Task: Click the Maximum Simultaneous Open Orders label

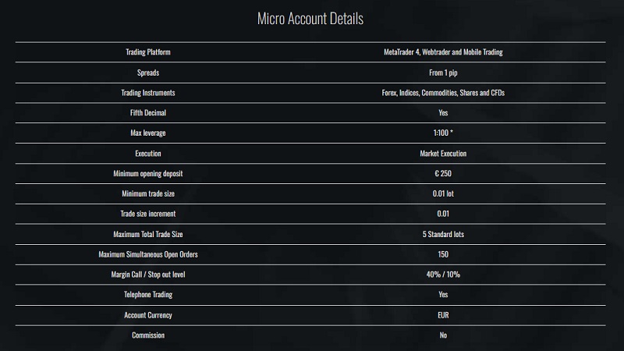Action: [147, 254]
